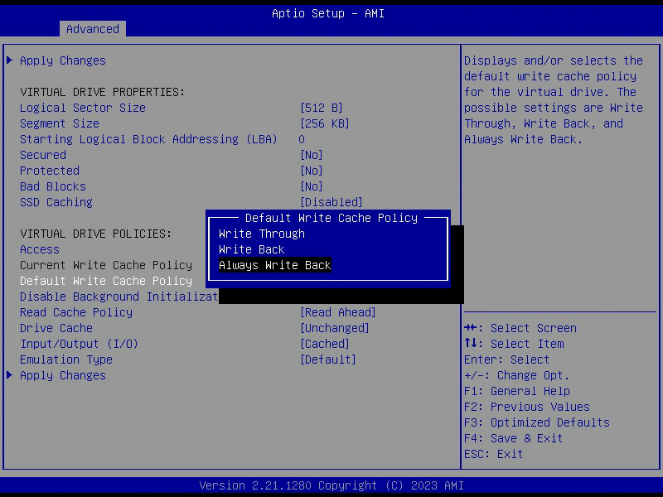Choose Write Back option in popup
This screenshot has width=663, height=497.
[252, 249]
